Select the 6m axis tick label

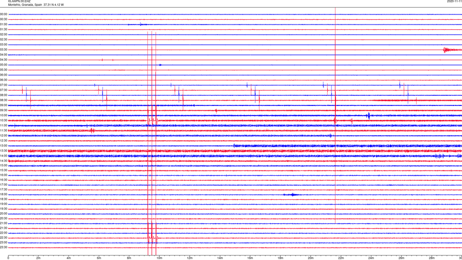[x=99, y=258]
